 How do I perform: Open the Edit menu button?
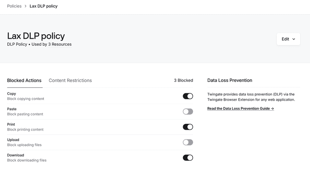(288, 39)
